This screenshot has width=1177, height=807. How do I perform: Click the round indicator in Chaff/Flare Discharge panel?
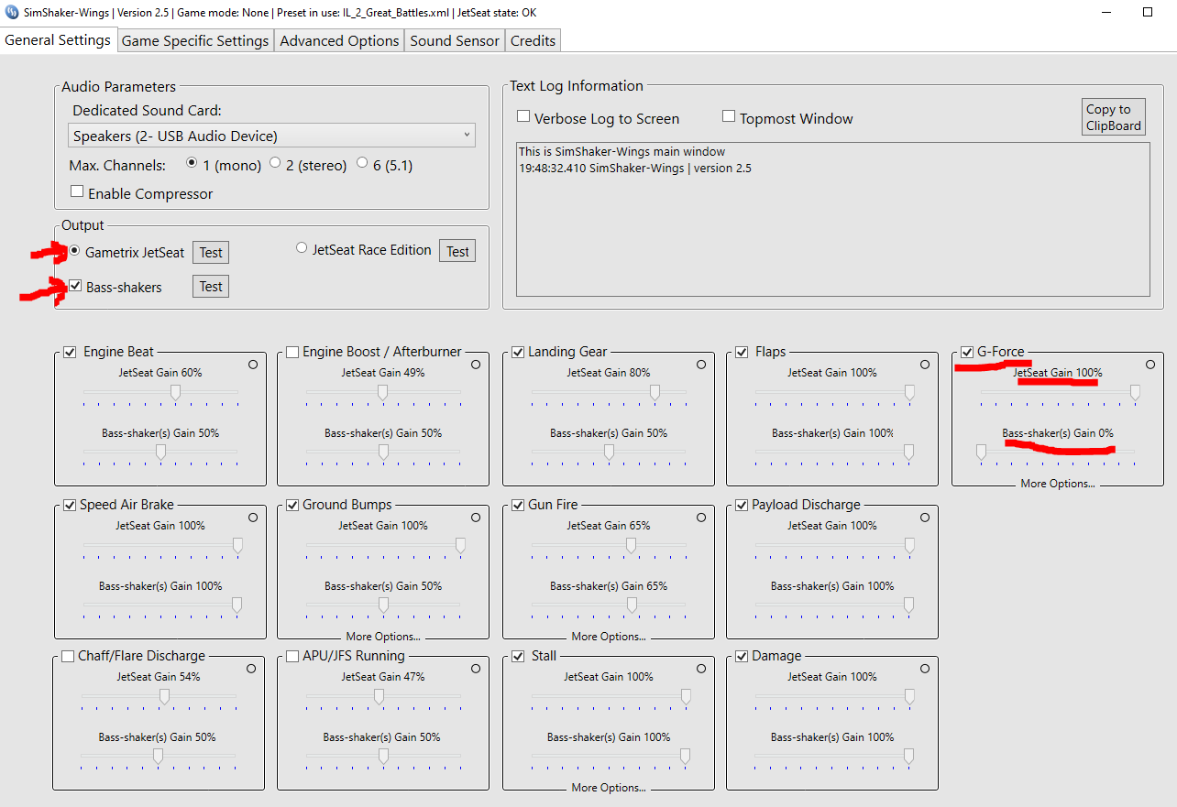[x=252, y=669]
